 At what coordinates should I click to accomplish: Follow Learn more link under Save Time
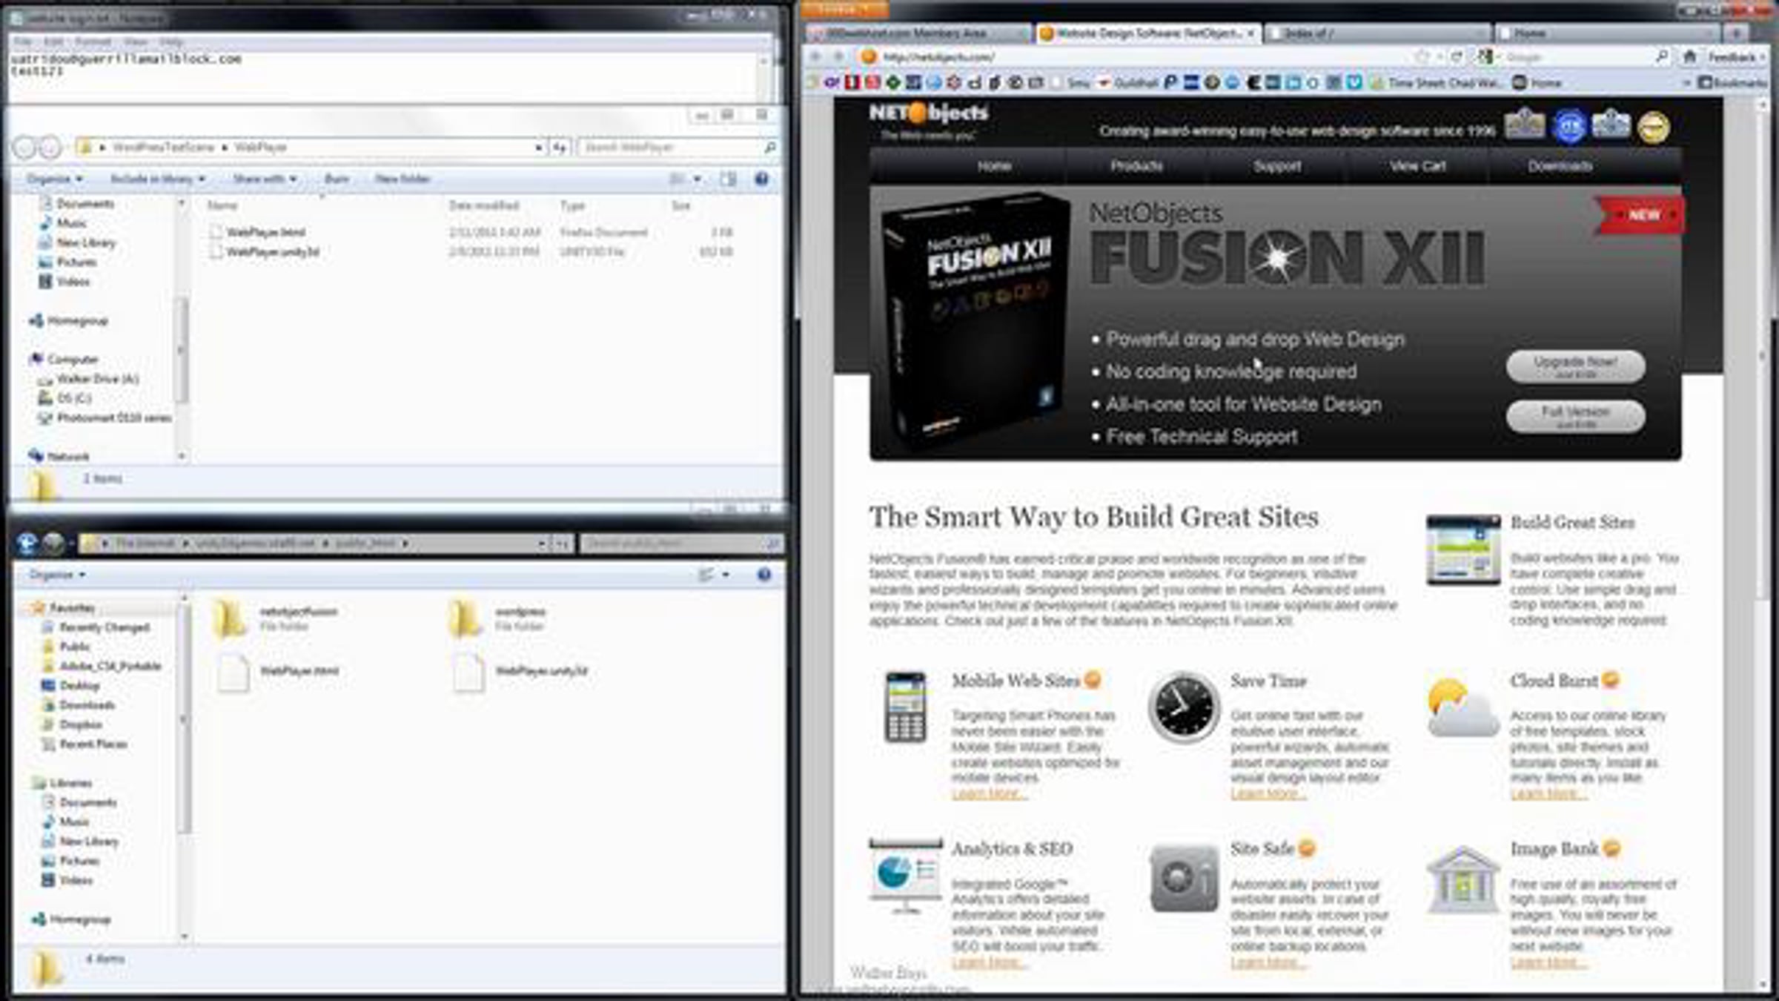click(x=1268, y=794)
